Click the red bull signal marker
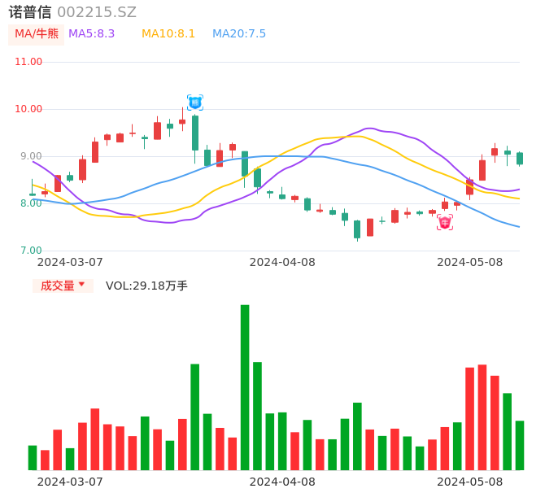The image size is (558, 493). tap(445, 222)
